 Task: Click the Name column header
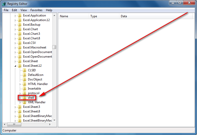tap(74, 16)
